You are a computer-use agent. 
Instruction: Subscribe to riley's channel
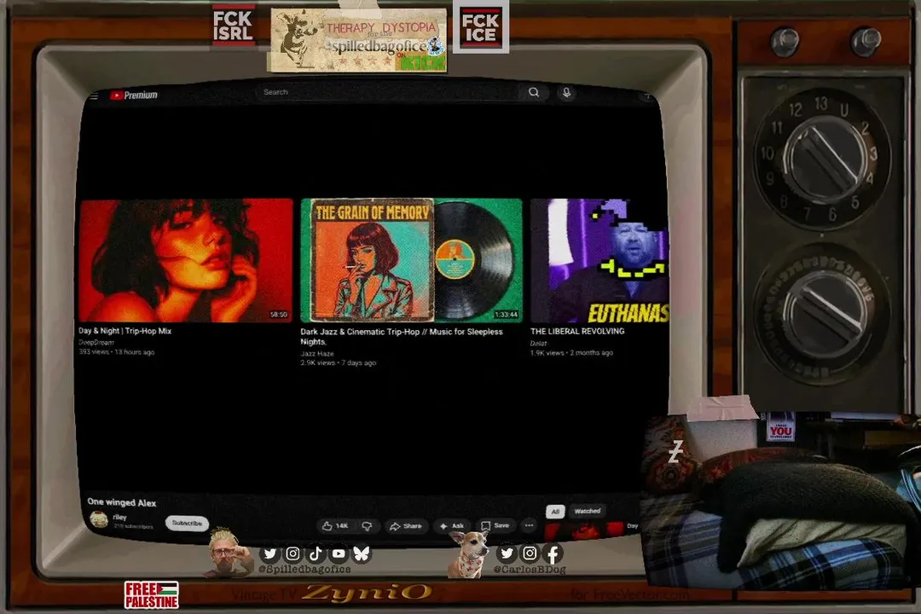click(x=187, y=523)
